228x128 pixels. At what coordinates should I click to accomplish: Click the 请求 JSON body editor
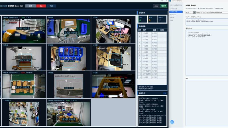point(207,53)
